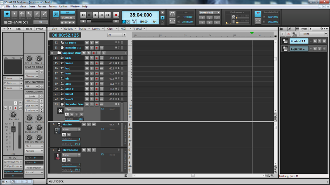Click the Pause transport button

[101, 15]
